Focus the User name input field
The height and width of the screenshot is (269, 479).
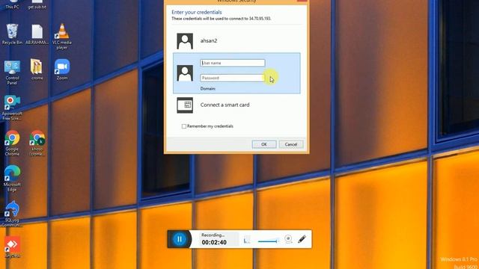[233, 63]
